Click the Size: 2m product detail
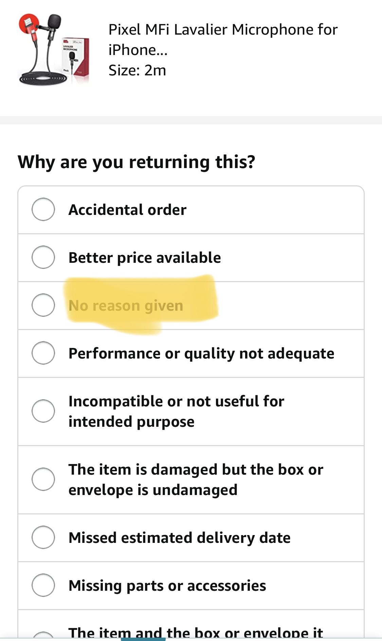Image resolution: width=382 pixels, height=641 pixels. (x=137, y=70)
